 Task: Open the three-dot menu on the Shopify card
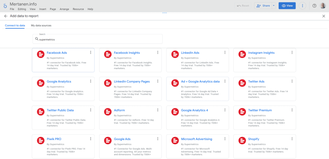(x=292, y=139)
